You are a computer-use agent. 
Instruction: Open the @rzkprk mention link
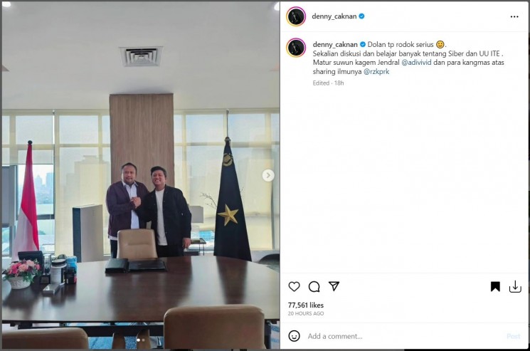coord(376,71)
